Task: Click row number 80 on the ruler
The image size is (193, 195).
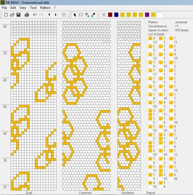Action: point(5,27)
